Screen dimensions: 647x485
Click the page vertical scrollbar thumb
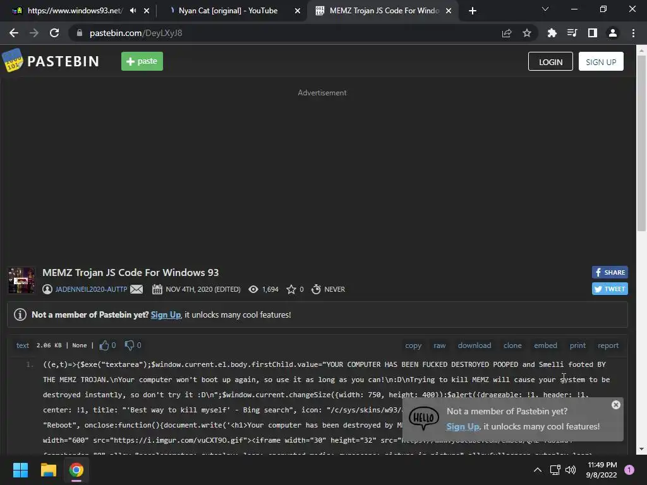point(641,143)
